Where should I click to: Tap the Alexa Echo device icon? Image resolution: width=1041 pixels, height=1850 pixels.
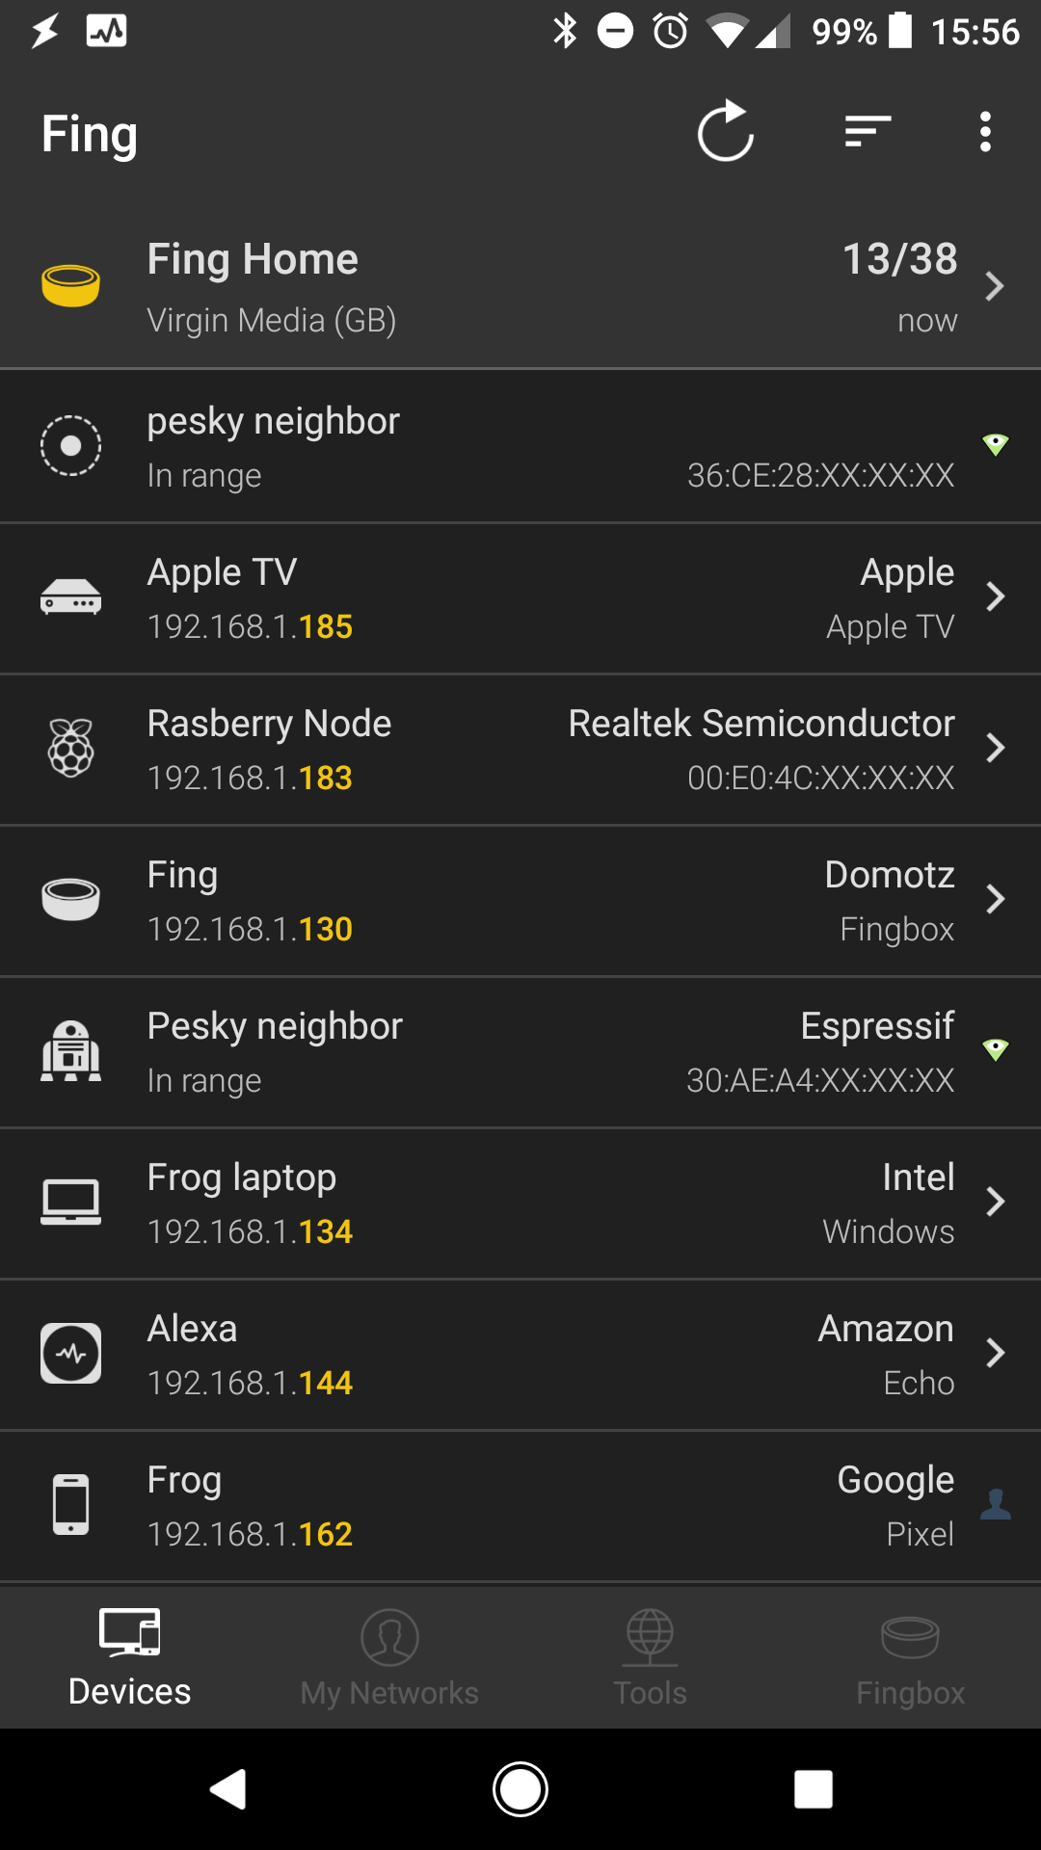[70, 1354]
